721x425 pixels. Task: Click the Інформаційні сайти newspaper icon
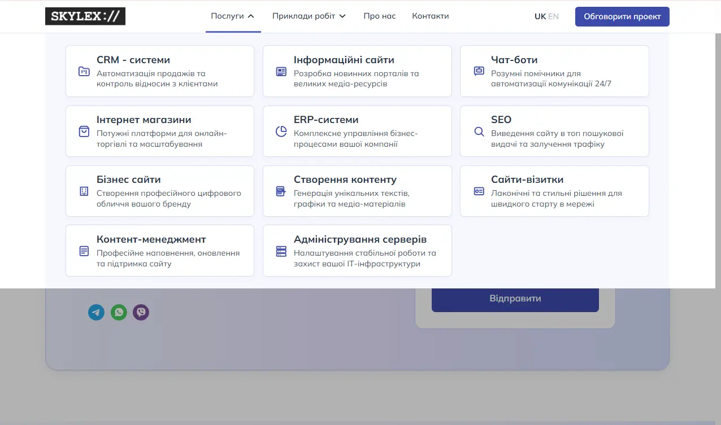tap(281, 72)
